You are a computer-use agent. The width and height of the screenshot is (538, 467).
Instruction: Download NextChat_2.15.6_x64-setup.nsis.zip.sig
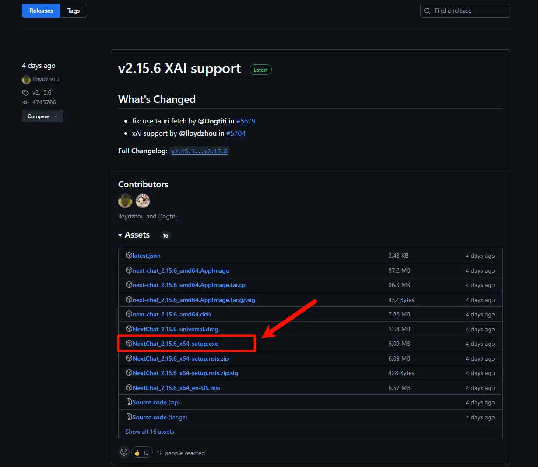click(185, 373)
